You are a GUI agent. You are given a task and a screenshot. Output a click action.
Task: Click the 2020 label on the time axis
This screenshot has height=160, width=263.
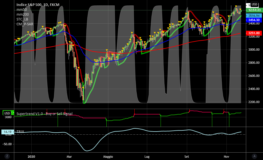pyautogui.click(x=31, y=157)
